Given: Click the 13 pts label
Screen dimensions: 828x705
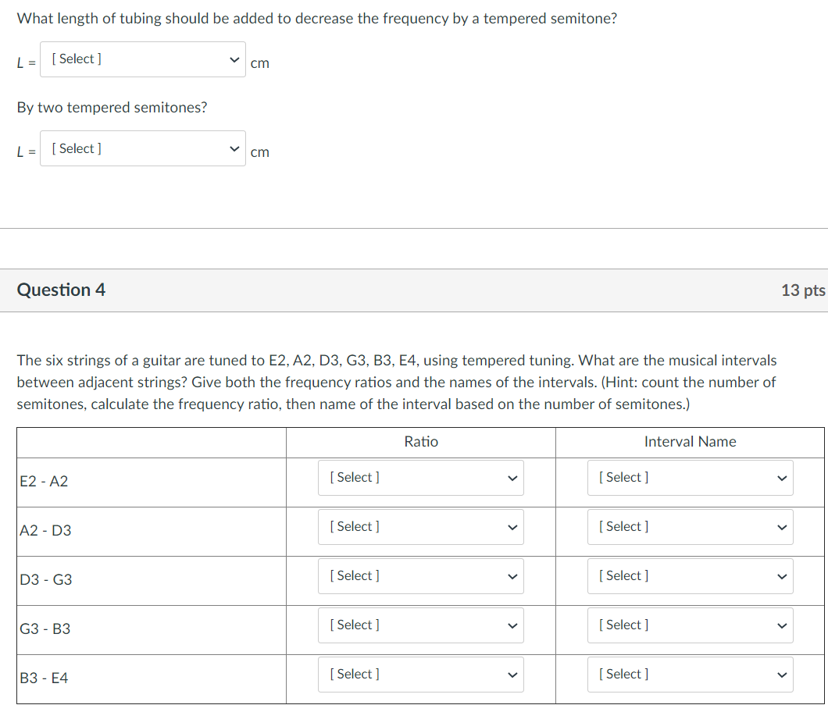Looking at the screenshot, I should pyautogui.click(x=803, y=290).
